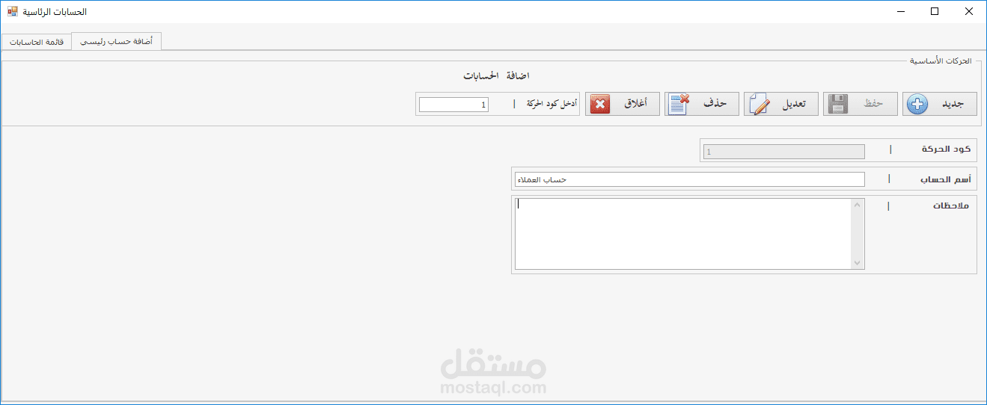This screenshot has width=987, height=405.
Task: Switch to the قائمة الحسابات tab
Action: coord(37,43)
